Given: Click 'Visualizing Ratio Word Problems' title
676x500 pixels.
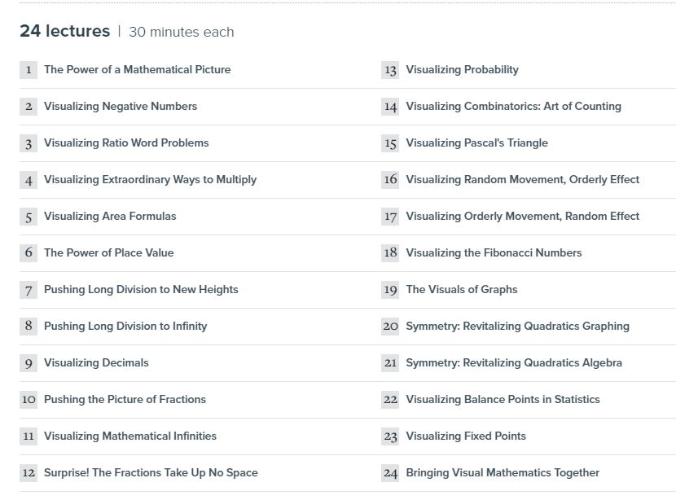Looking at the screenshot, I should click(x=126, y=143).
